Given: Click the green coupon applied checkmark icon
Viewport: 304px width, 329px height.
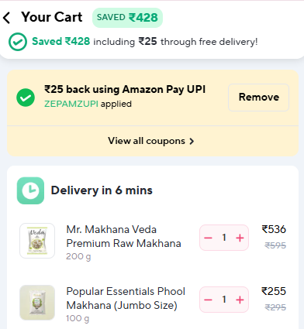Looking at the screenshot, I should click(26, 98).
